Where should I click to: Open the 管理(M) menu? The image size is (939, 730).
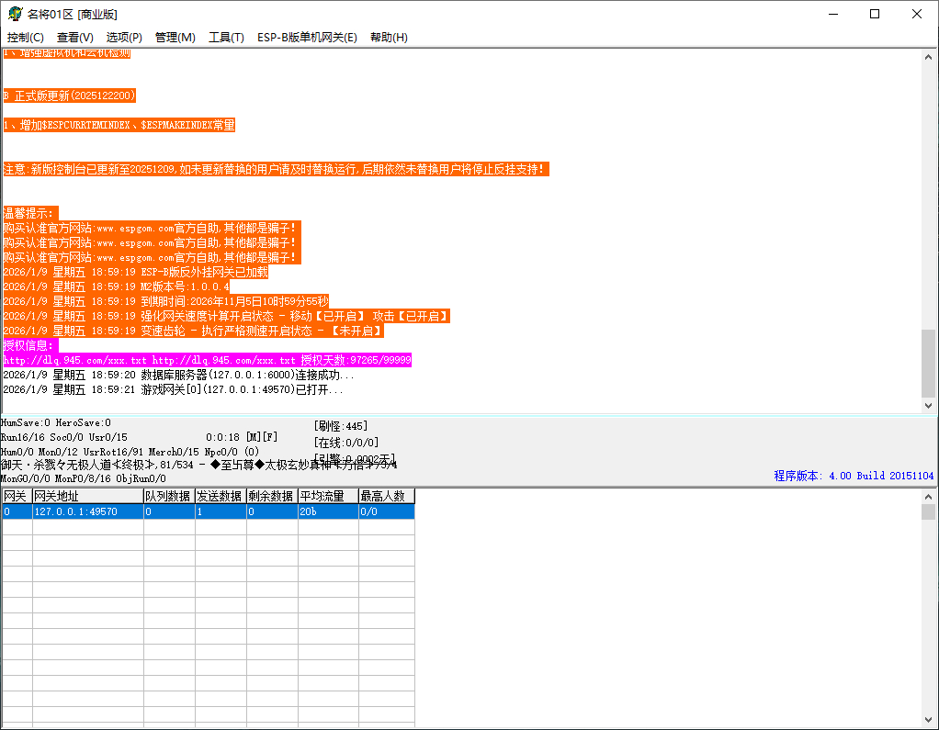(175, 38)
